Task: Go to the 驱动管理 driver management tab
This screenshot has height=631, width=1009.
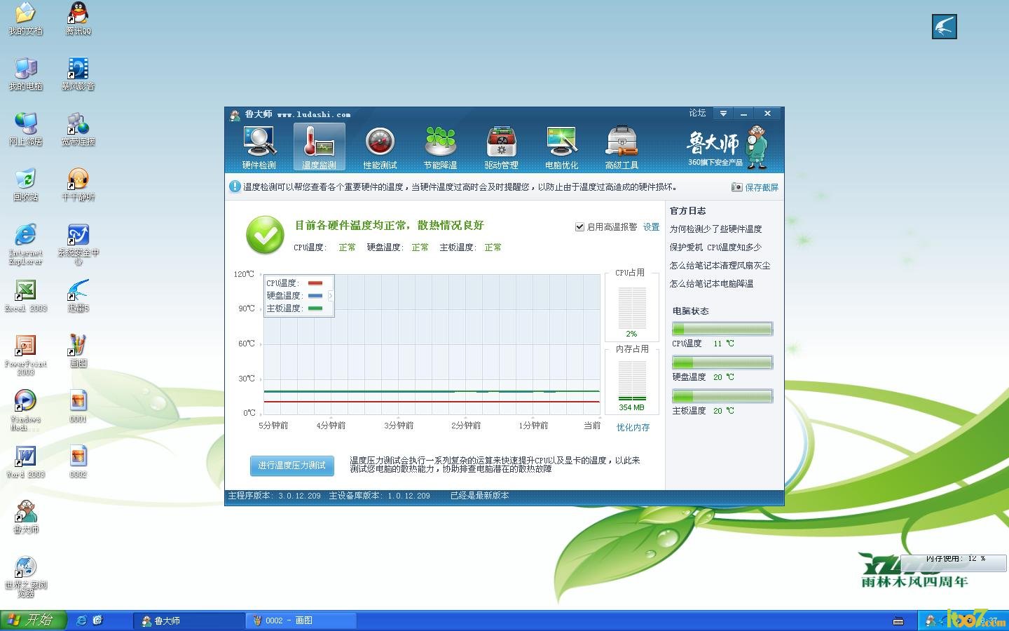Action: tap(501, 148)
